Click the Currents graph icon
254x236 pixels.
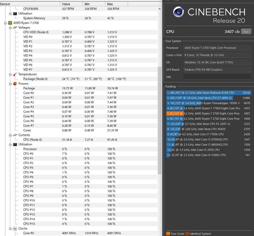pos(15,135)
